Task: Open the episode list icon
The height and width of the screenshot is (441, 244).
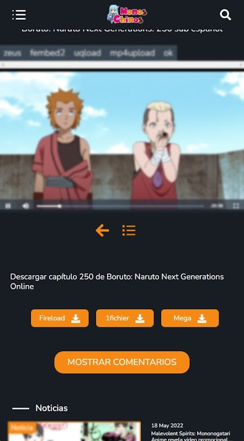Action: 129,230
